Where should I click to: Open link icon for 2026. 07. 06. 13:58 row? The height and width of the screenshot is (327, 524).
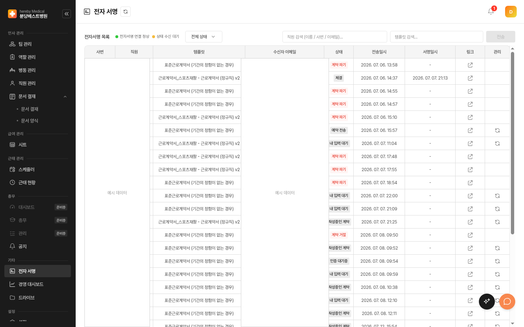coord(470,65)
